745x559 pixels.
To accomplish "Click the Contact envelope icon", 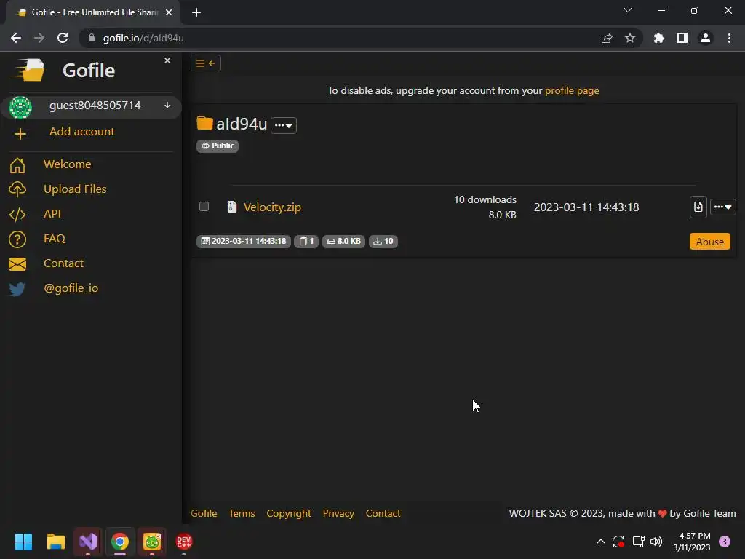I will (x=17, y=263).
